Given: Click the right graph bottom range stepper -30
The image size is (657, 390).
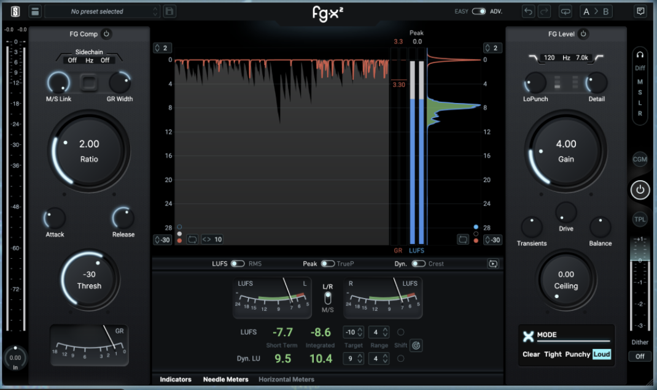Looking at the screenshot, I should pos(492,240).
